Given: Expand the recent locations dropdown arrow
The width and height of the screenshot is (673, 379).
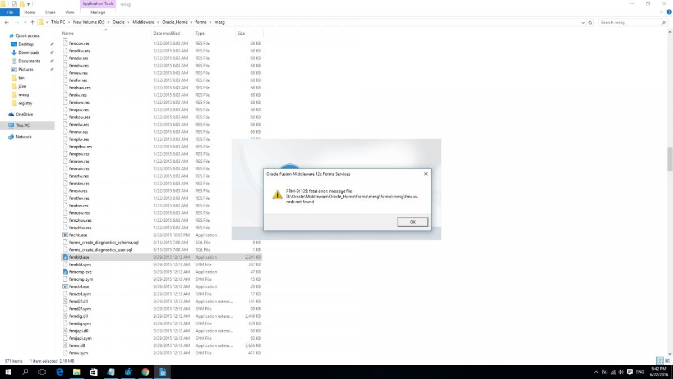Looking at the screenshot, I should tap(25, 22).
